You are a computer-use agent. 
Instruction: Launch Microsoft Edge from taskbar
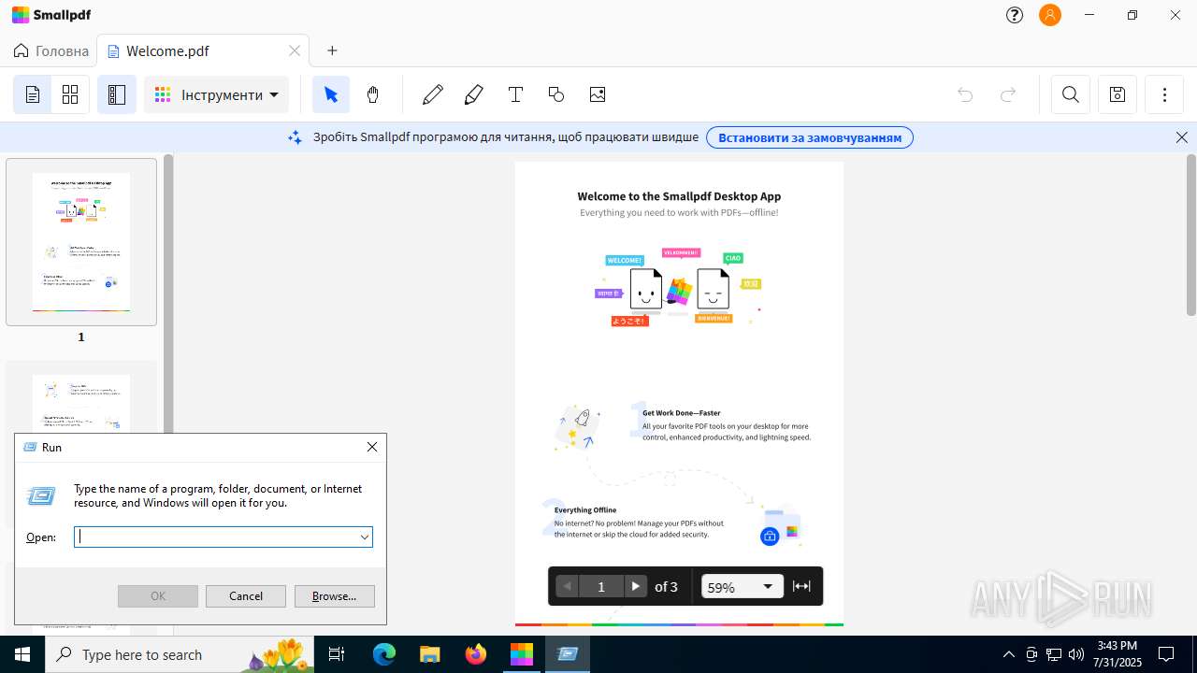pyautogui.click(x=384, y=654)
